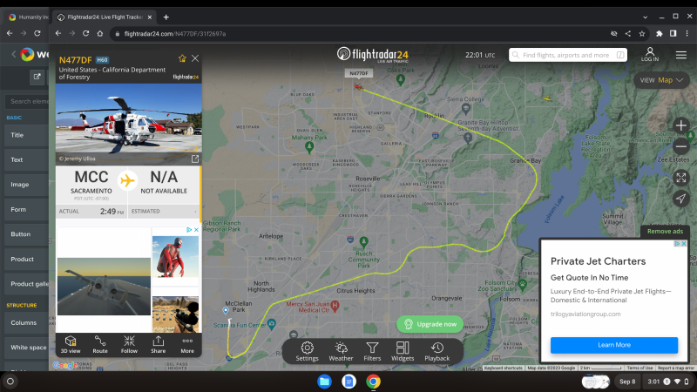The image size is (697, 392).
Task: Expand the aircraft photo in new view
Action: pos(194,159)
